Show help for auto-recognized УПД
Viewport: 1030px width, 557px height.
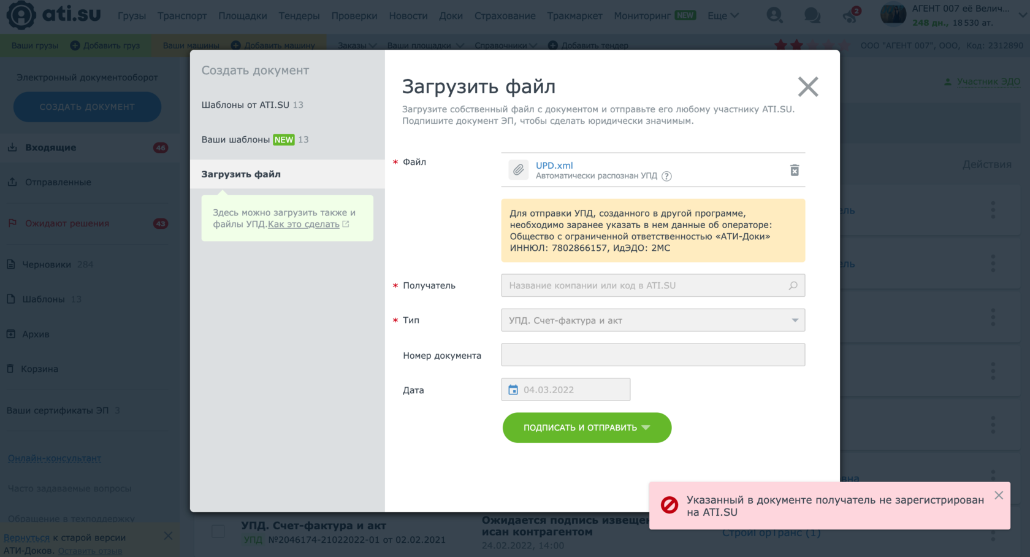point(667,176)
